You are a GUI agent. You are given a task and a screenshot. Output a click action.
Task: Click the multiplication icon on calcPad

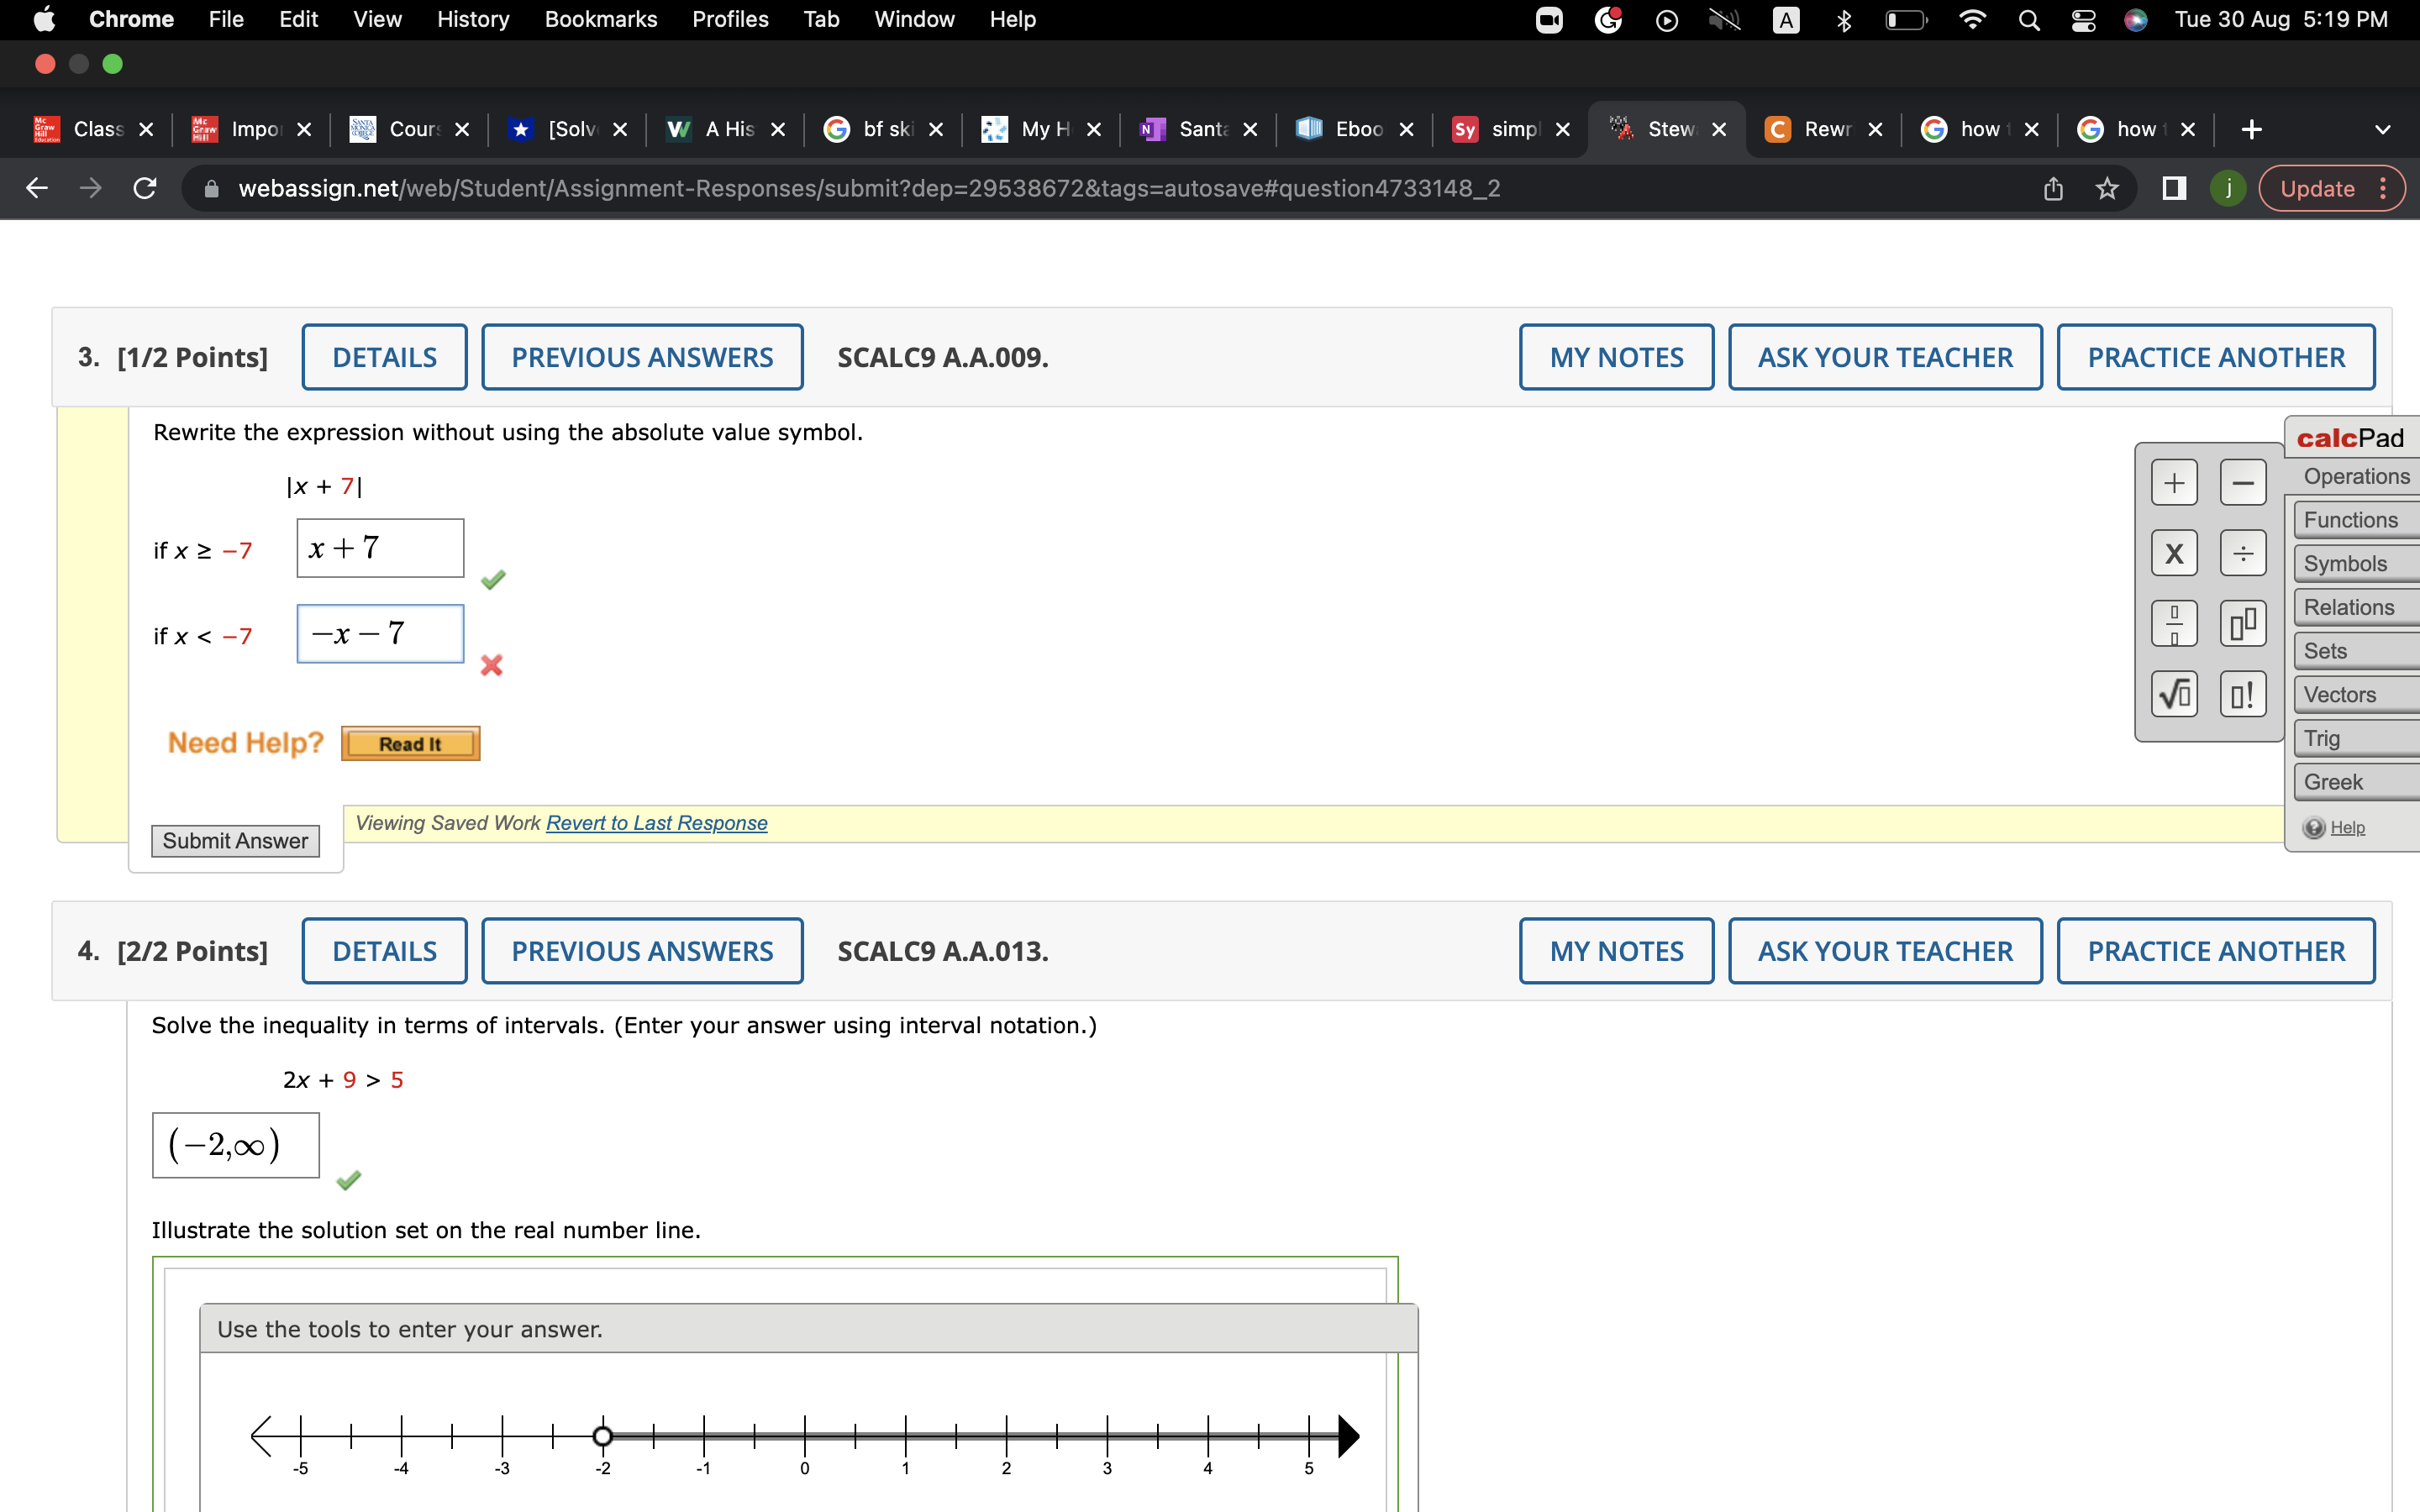click(2175, 552)
